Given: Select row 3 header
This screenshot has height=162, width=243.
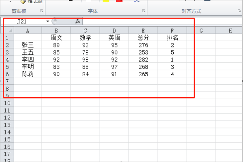Looking at the screenshot, I should 7,52.
